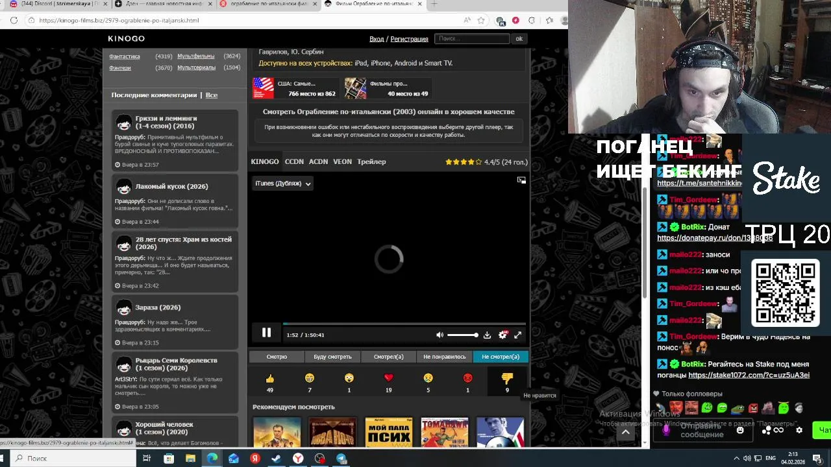Mark film as Смотрю
831x467 pixels.
click(277, 357)
